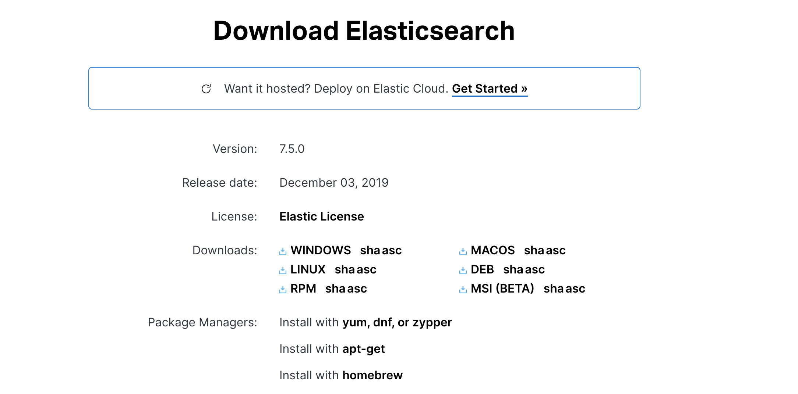Open the asc signature for DEB
Viewport: 798px width, 394px height.
click(x=534, y=270)
